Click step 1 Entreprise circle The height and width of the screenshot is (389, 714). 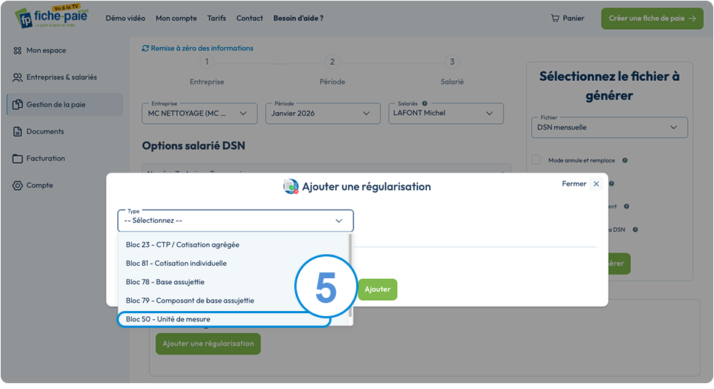tap(207, 61)
